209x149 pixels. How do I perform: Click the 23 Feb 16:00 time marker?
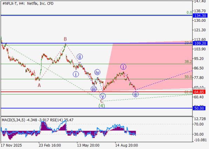click(50, 145)
